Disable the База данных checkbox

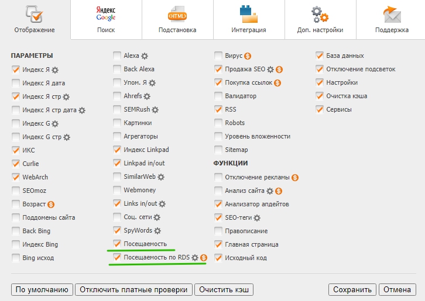coord(320,56)
